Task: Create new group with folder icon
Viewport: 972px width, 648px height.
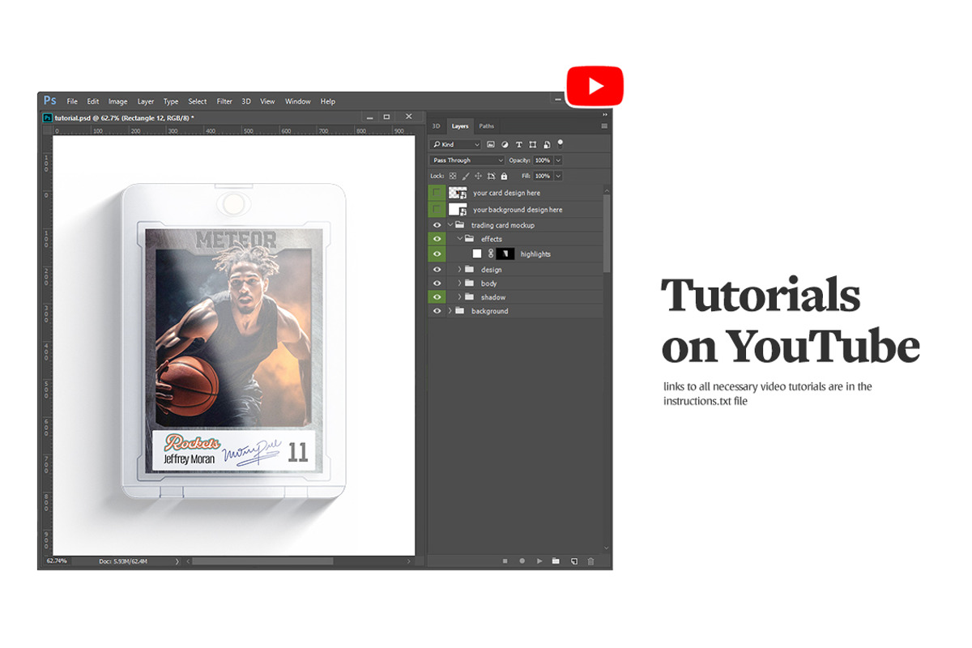Action: click(556, 561)
